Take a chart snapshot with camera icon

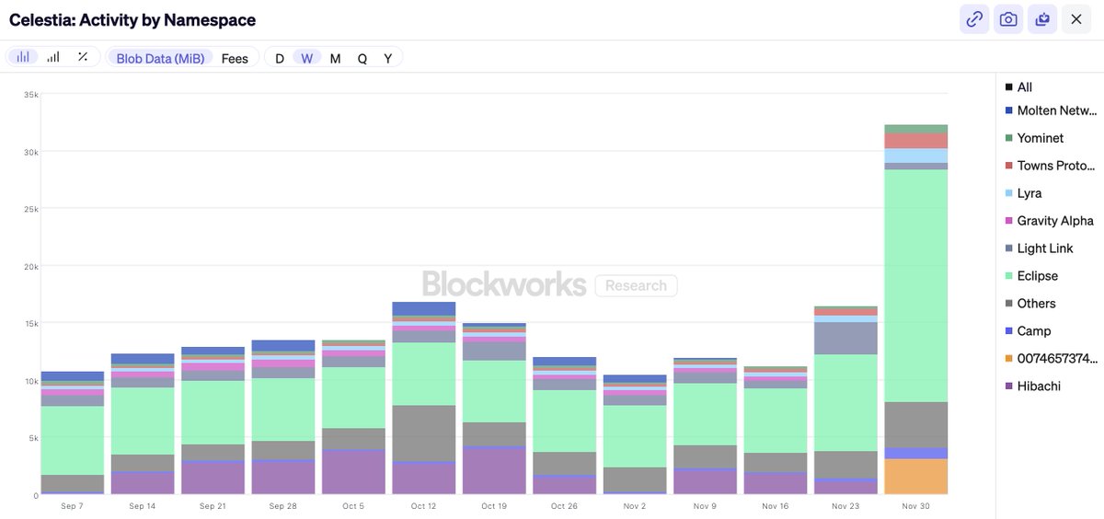pyautogui.click(x=1008, y=18)
